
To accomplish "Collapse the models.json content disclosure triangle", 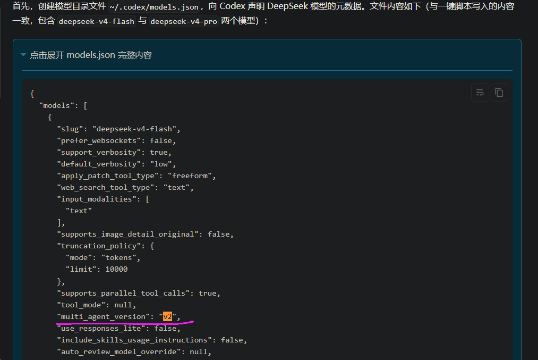I will 23,55.
